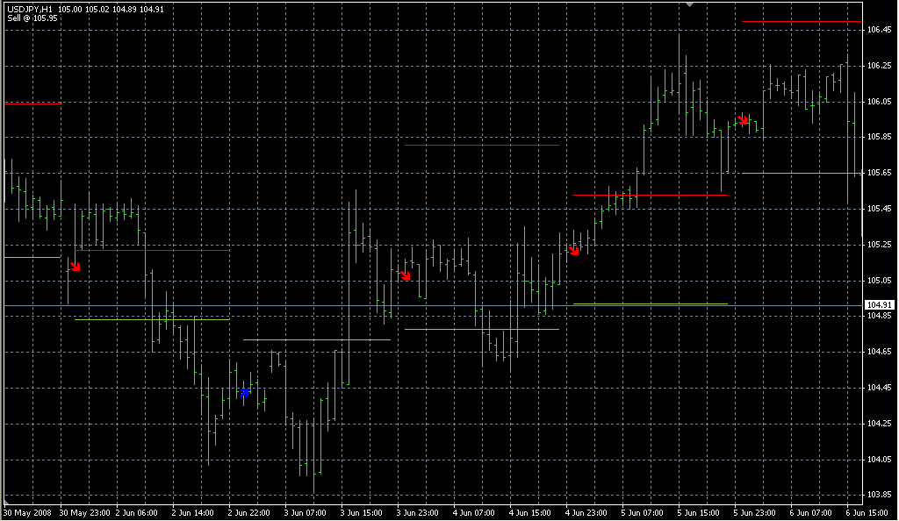899x521 pixels.
Task: Select the red line just above 105.45 level
Action: coord(650,195)
